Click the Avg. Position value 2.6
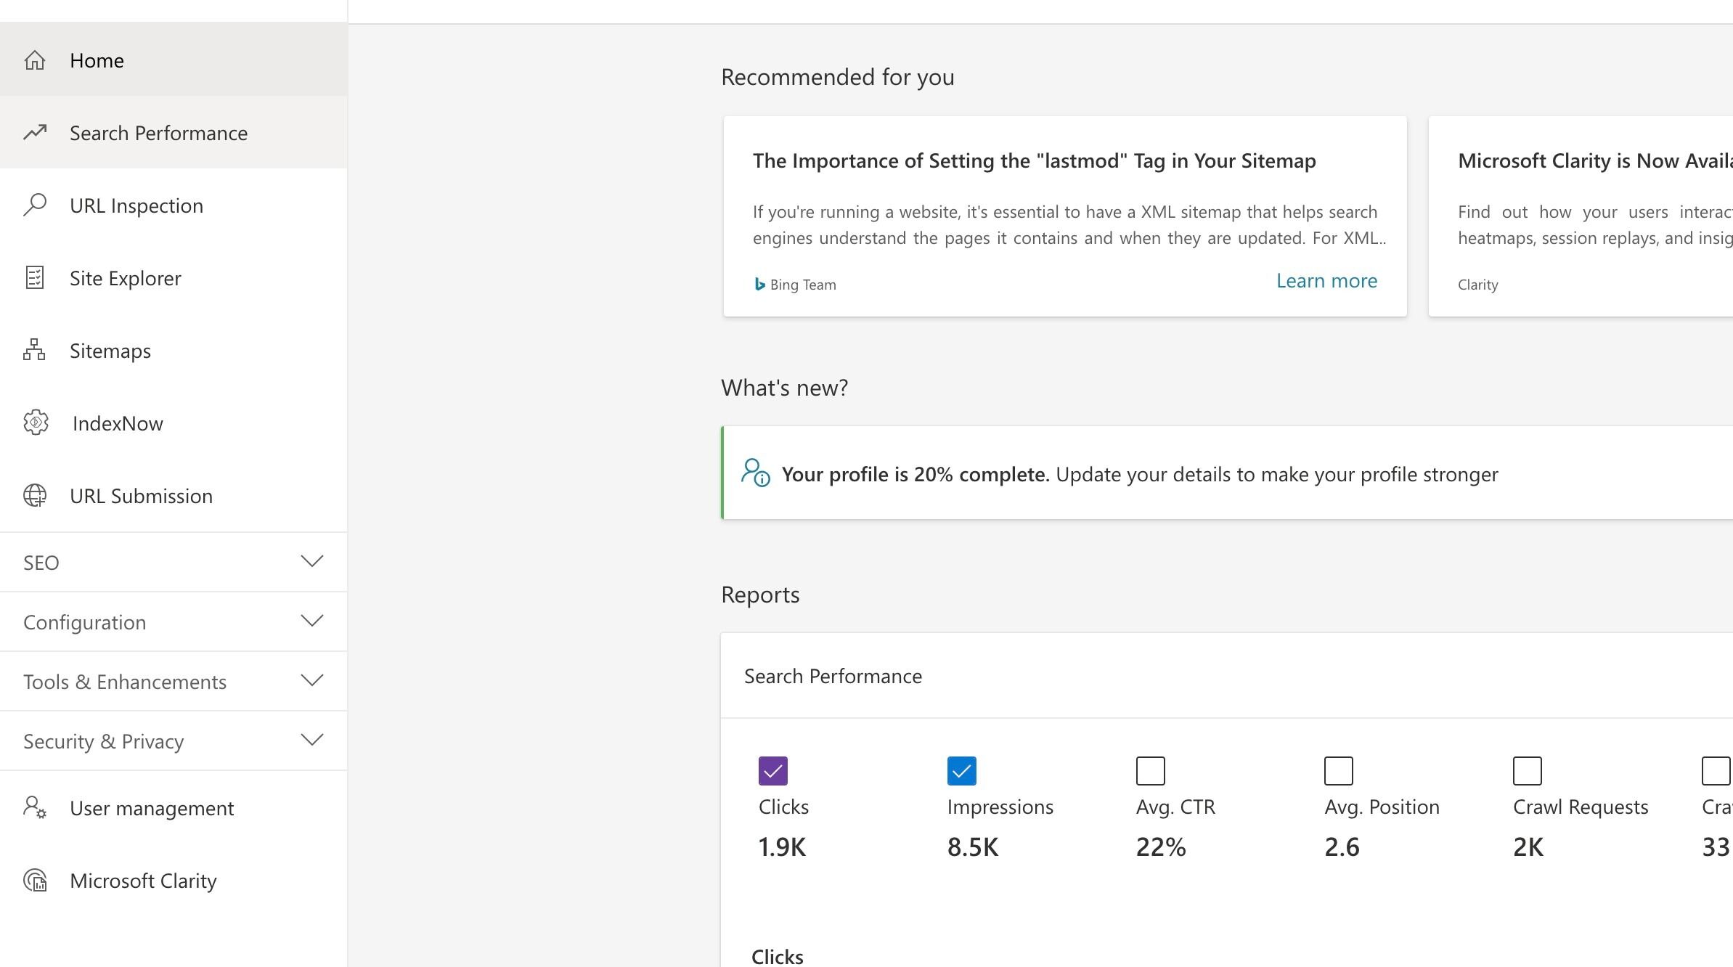1733x967 pixels. pos(1342,846)
